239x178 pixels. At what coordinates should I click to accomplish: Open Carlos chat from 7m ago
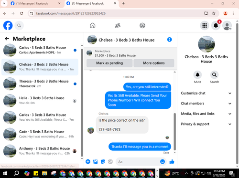40,117
